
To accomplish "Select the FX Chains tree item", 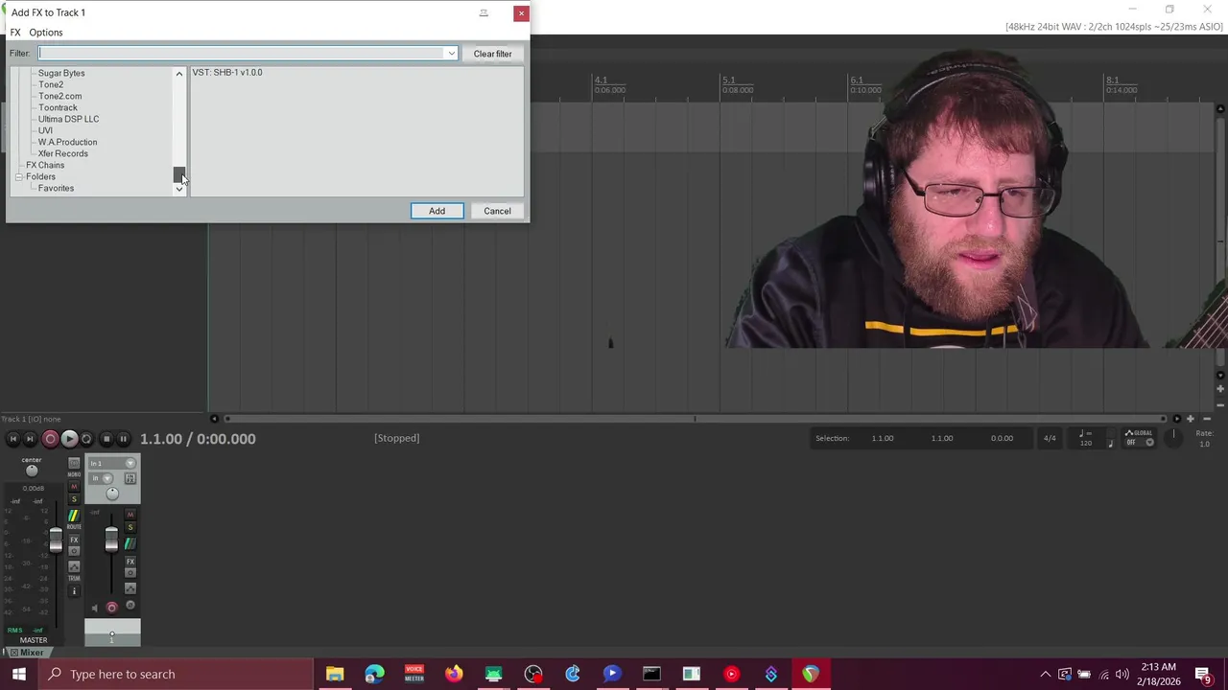I will point(45,165).
